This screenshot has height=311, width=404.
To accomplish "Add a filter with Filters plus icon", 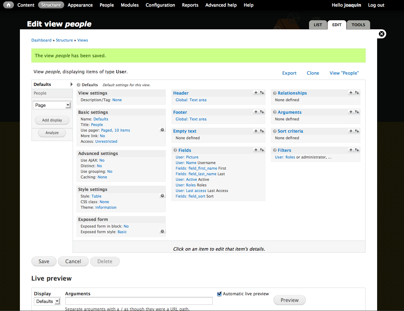I will tap(351, 150).
